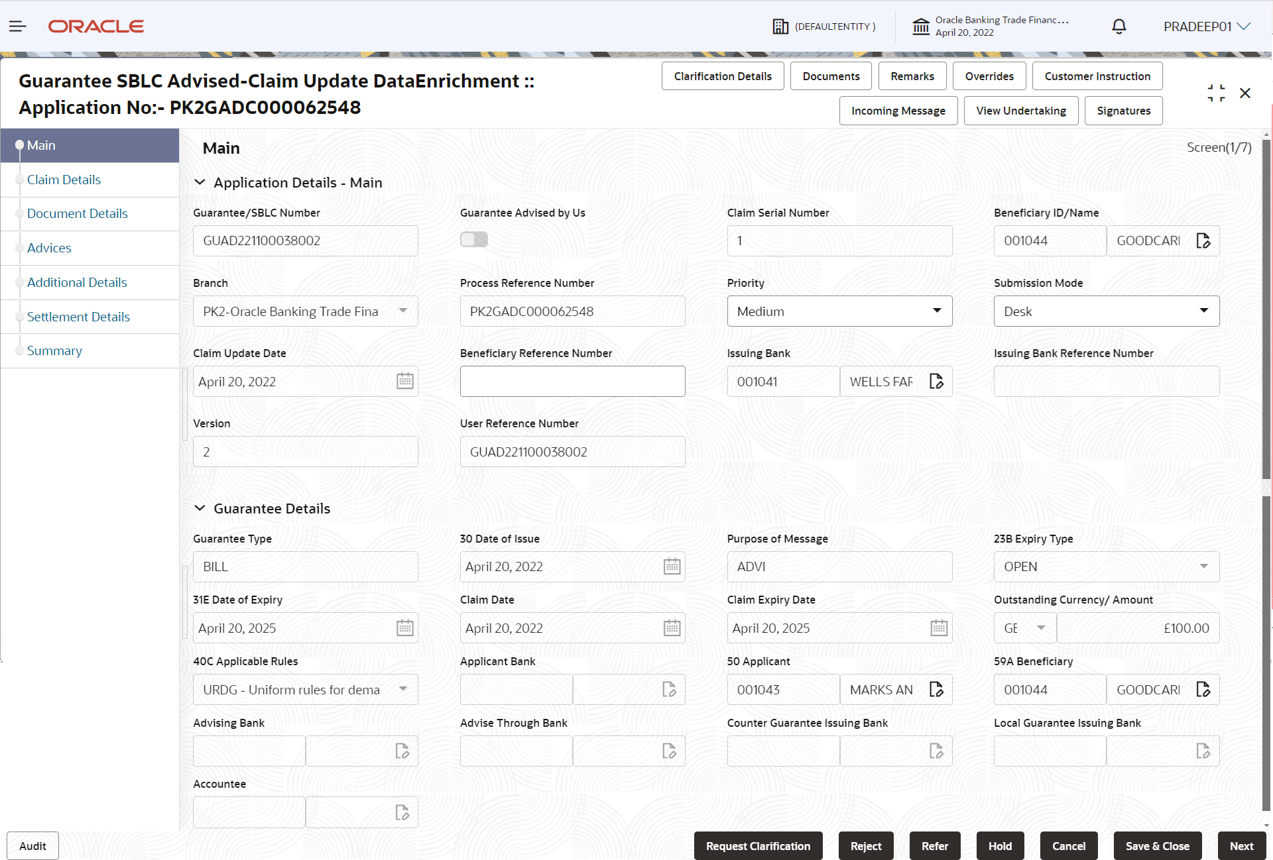Open Claim Expiry Date calendar picker
The width and height of the screenshot is (1273, 860).
[x=938, y=628]
